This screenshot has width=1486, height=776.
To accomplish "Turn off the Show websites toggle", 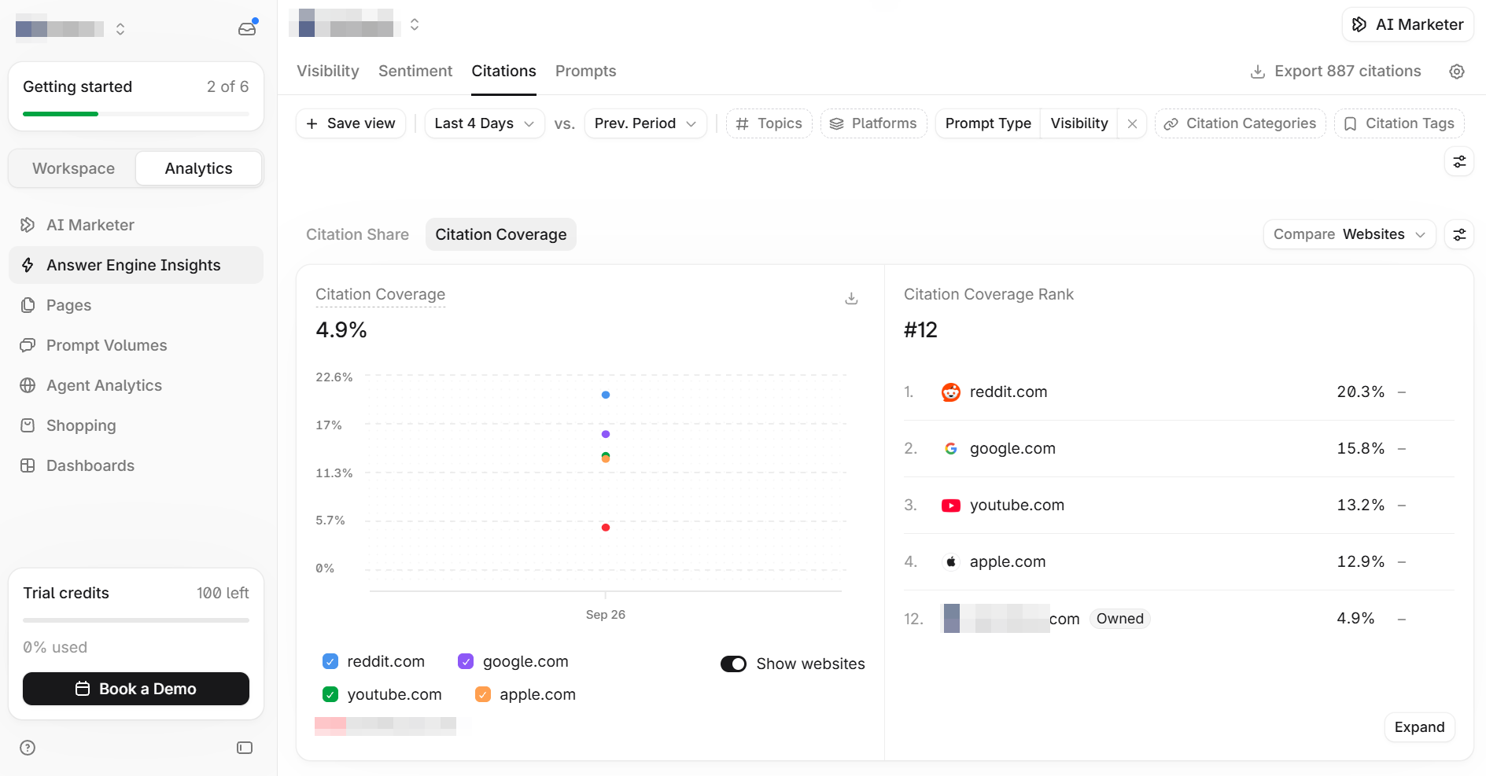I will [x=733, y=664].
